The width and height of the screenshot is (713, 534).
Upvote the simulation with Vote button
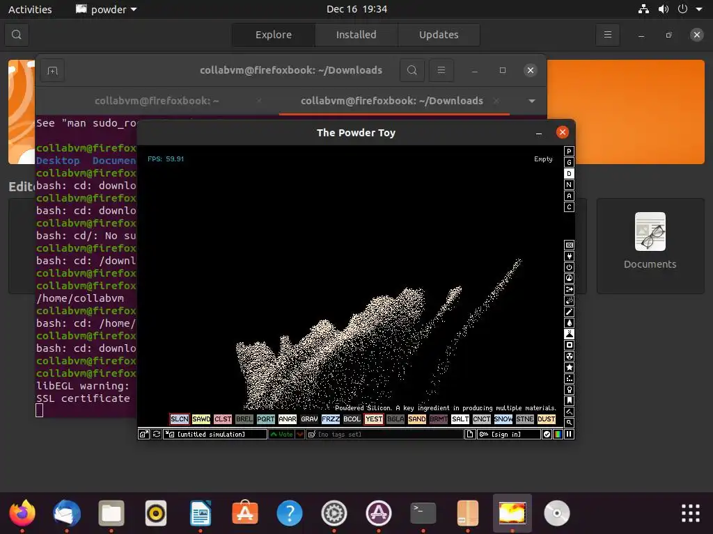281,434
